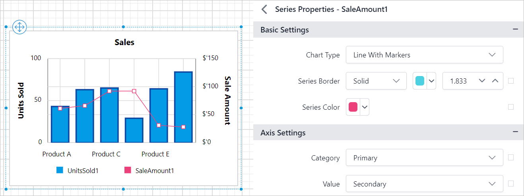Select the Sale Amount axis title
Viewport: 524px width, 196px height.
227,101
